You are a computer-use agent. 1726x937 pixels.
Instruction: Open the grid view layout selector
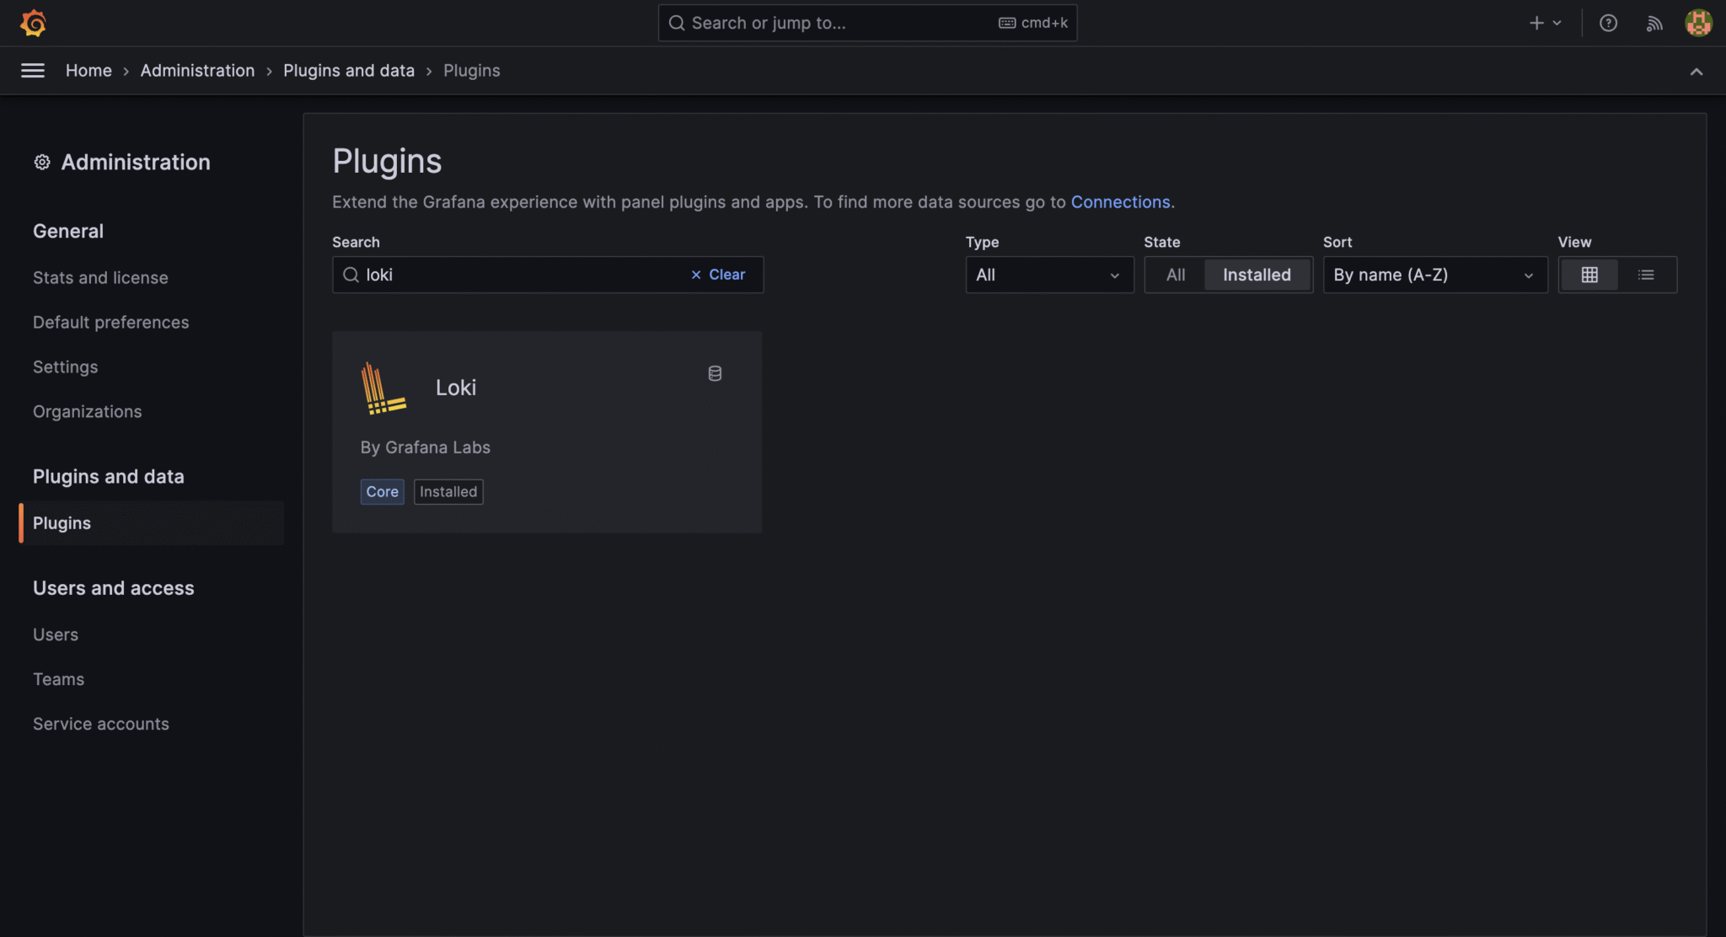click(x=1590, y=275)
